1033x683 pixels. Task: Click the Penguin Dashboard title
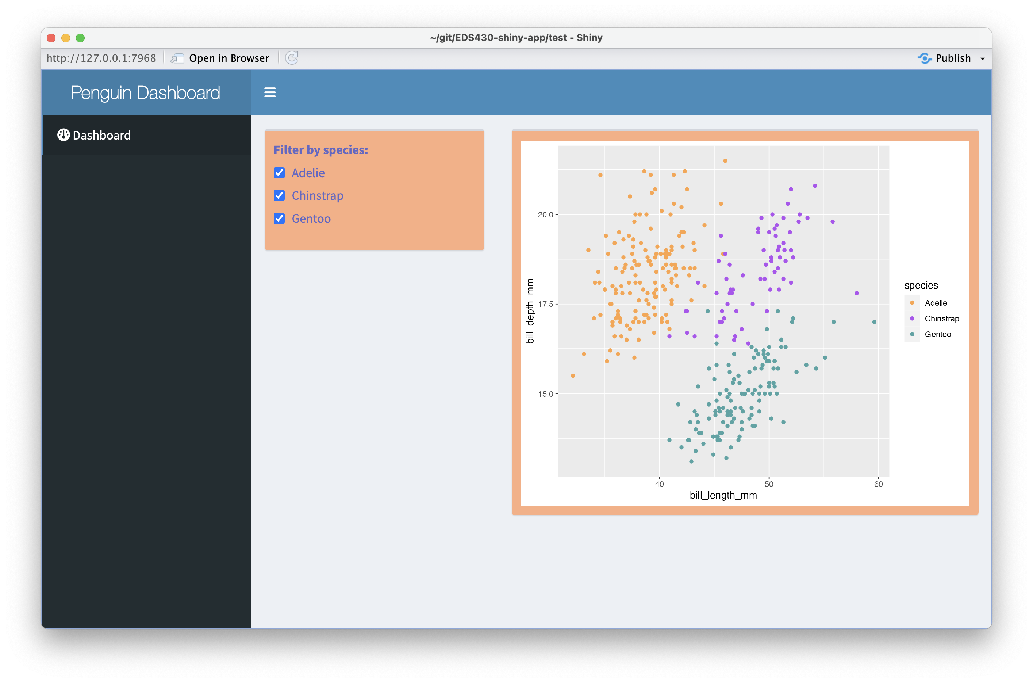[146, 92]
